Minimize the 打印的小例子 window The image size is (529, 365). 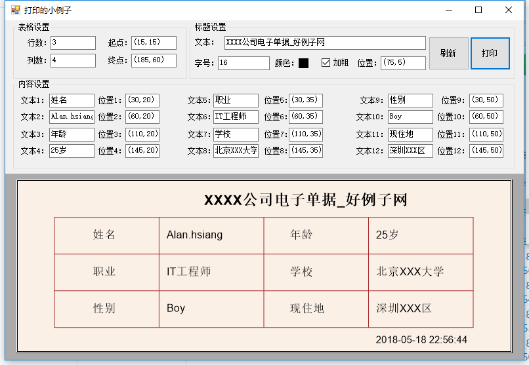tap(449, 10)
